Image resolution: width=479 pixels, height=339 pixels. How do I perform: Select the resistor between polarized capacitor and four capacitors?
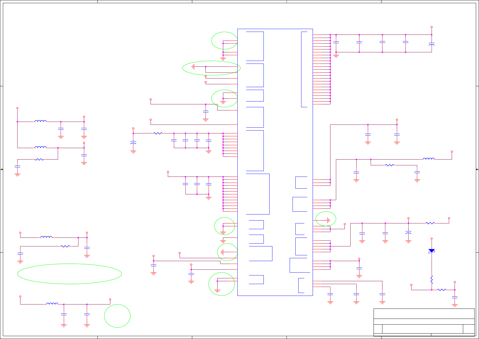coord(158,133)
